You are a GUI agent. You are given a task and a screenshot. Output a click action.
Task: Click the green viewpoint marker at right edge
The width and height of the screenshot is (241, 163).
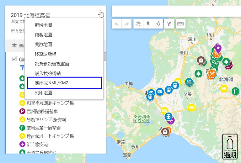pos(235,91)
